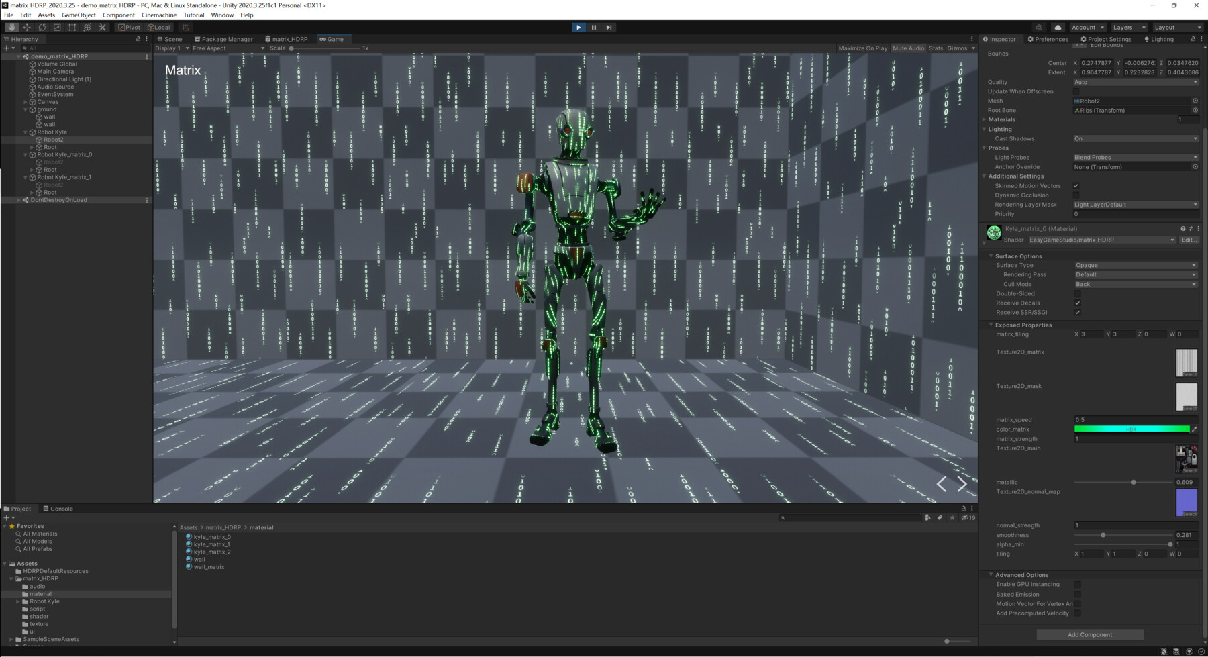Enable Dynamic Occlusion checkbox

pyautogui.click(x=1076, y=195)
